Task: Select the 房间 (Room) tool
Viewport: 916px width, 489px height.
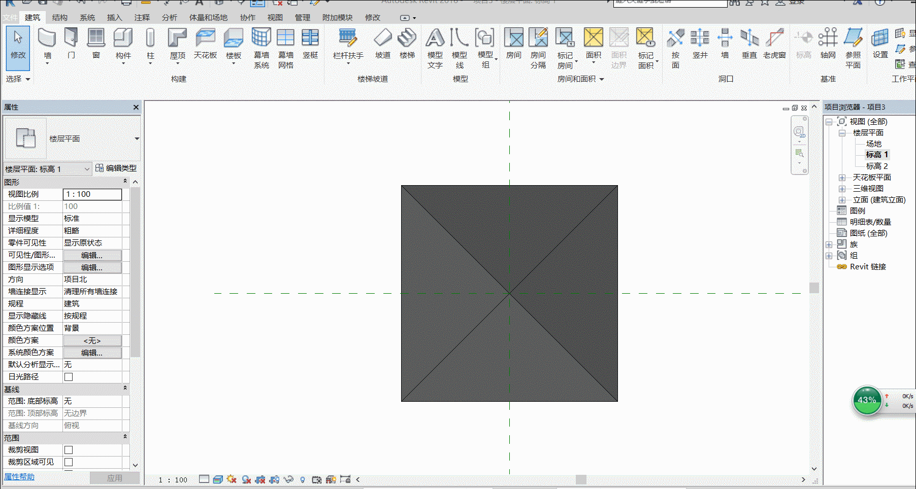Action: coord(514,44)
